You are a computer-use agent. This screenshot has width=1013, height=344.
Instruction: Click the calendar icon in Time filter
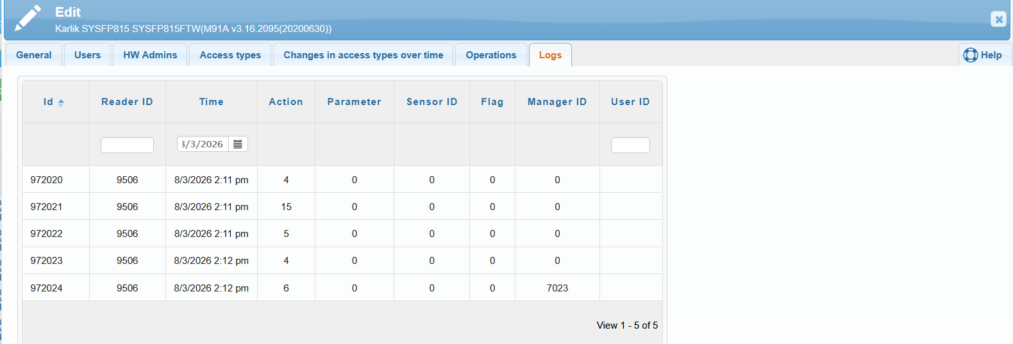point(238,144)
